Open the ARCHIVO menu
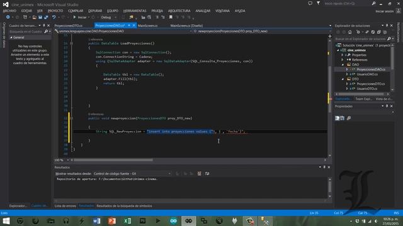 click(9, 11)
